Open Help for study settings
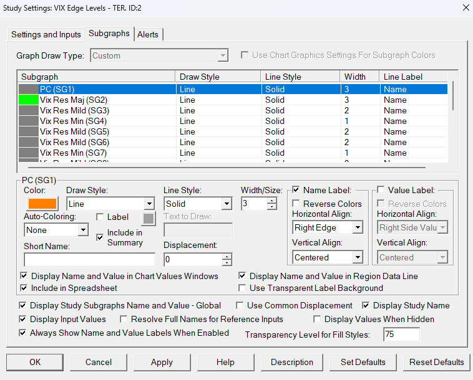473x380 pixels. click(x=225, y=362)
